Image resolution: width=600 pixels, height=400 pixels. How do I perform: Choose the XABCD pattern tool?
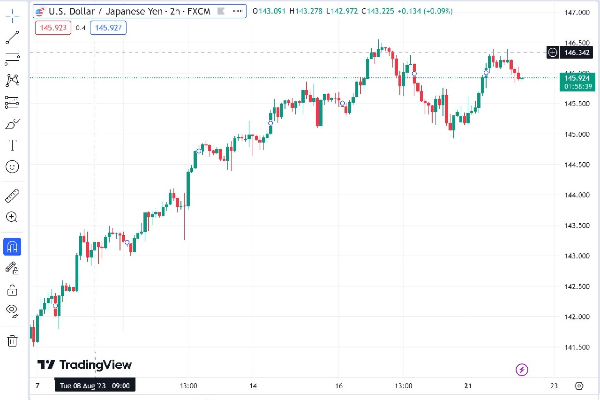(x=12, y=80)
